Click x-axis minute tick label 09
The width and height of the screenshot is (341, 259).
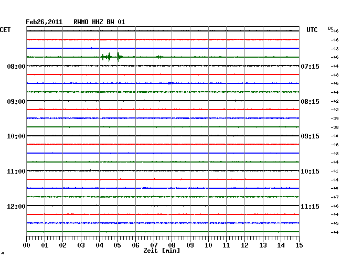click(190, 245)
